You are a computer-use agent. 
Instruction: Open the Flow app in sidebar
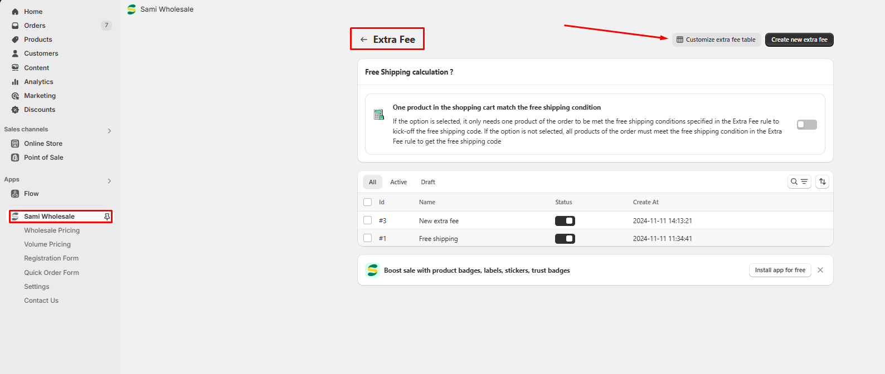coord(31,194)
